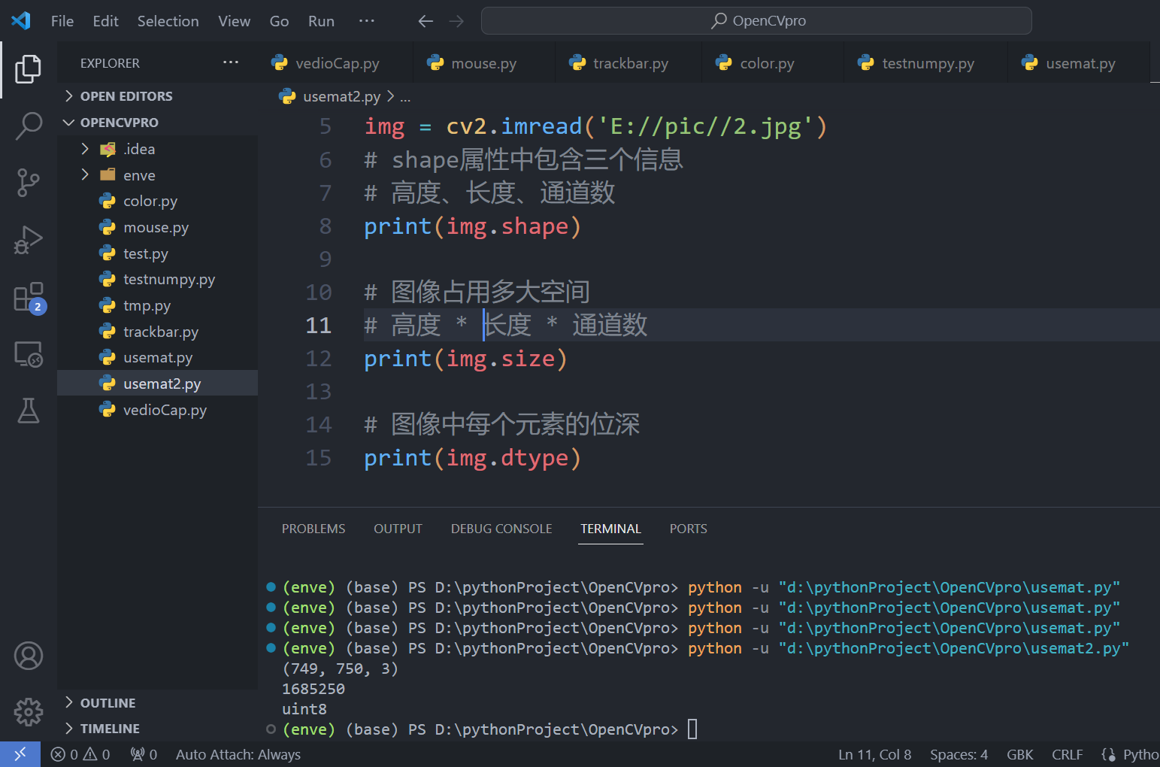Open Source Control view
Screen dimensions: 1160x767
click(29, 183)
